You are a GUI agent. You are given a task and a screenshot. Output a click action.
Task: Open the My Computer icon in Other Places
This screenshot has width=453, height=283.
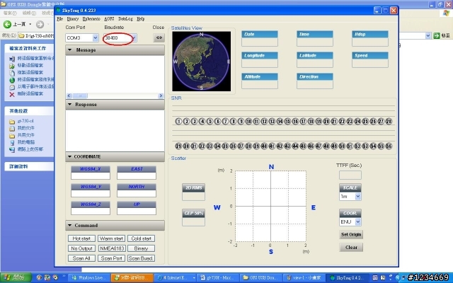click(x=12, y=142)
